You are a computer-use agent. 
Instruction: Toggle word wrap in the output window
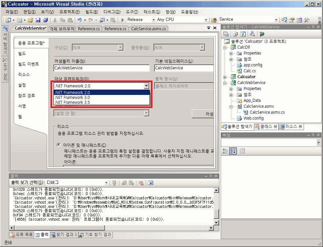click(151, 183)
